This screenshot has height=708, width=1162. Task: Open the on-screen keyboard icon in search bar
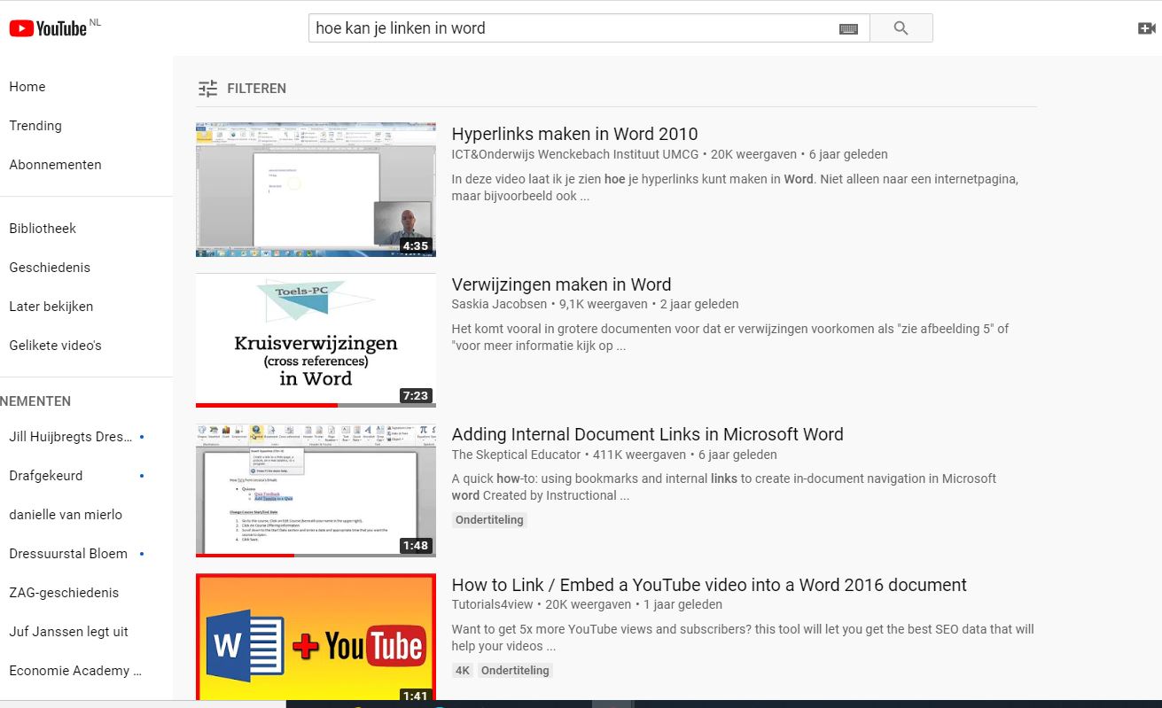point(848,28)
